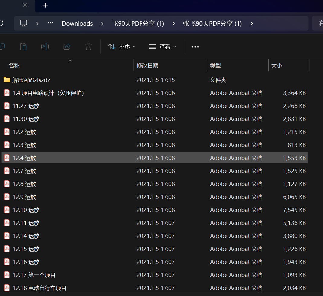Expand chevron after Downloads
The width and height of the screenshot is (323, 296).
(102, 24)
